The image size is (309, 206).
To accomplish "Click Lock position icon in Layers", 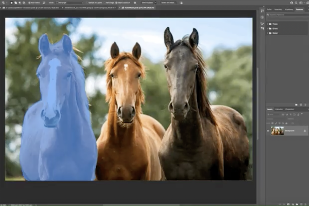I will point(280,123).
